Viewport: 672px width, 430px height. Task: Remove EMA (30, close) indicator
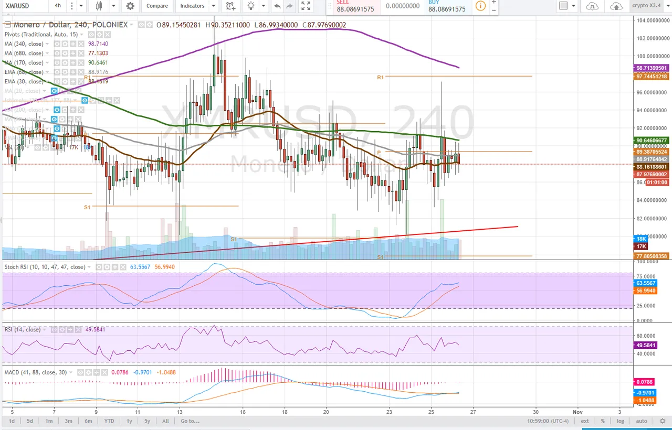[81, 81]
